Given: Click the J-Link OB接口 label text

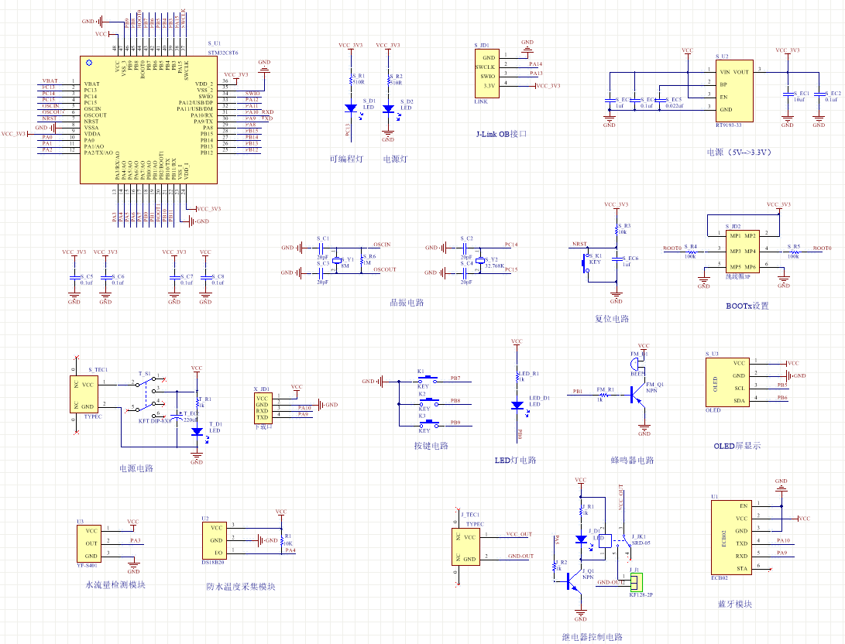Looking at the screenshot, I should click(x=501, y=134).
